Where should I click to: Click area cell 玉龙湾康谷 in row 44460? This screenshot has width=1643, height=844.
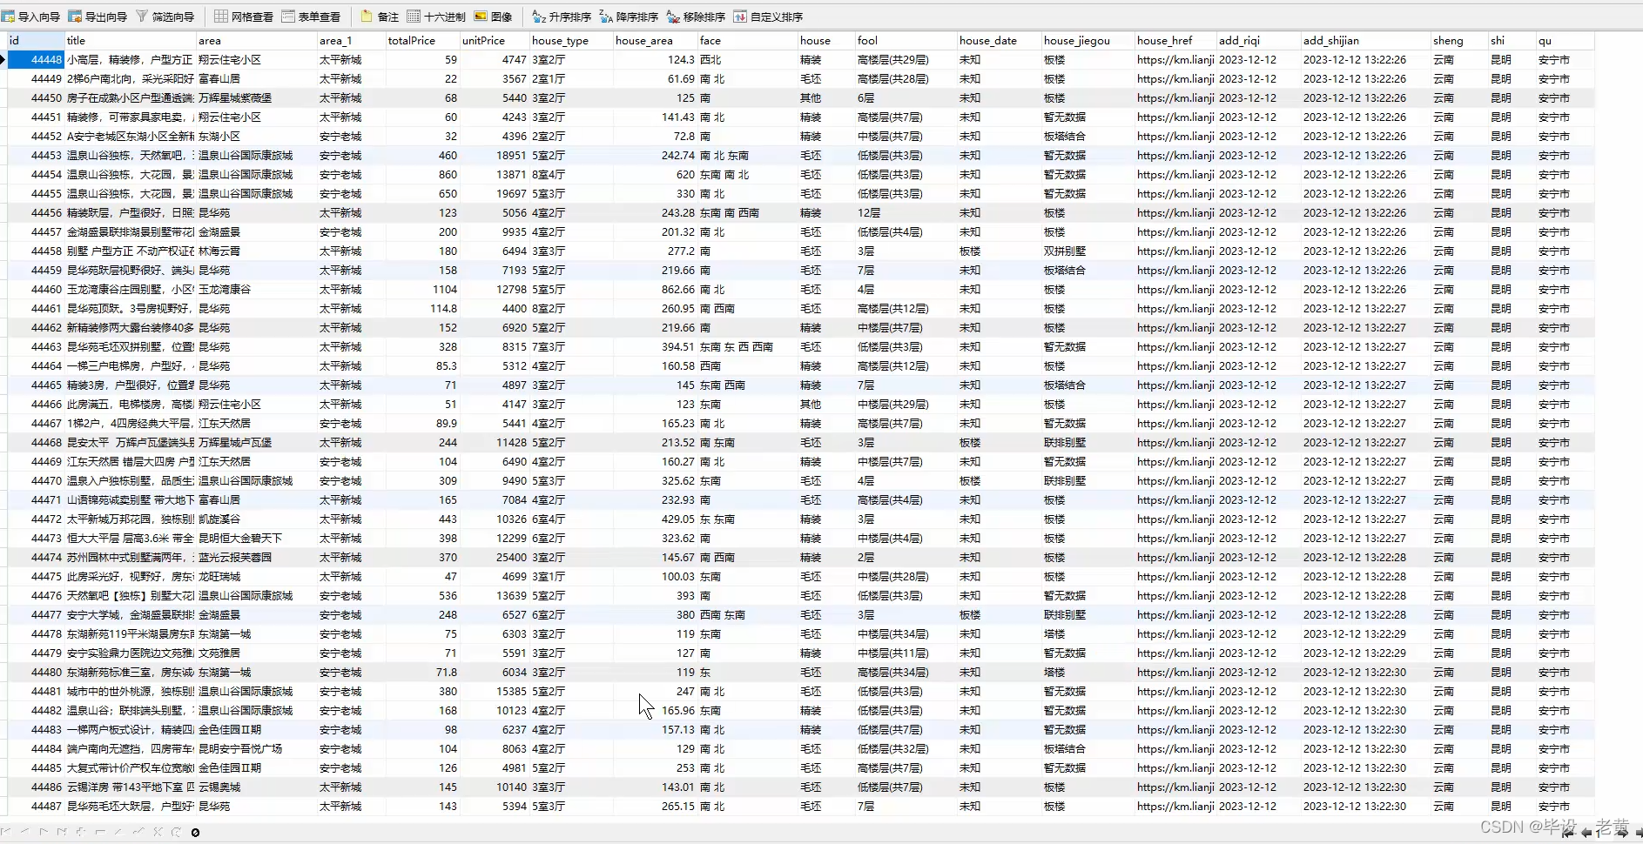pyautogui.click(x=257, y=290)
